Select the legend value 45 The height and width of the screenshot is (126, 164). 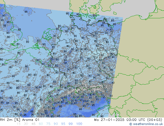33,124
